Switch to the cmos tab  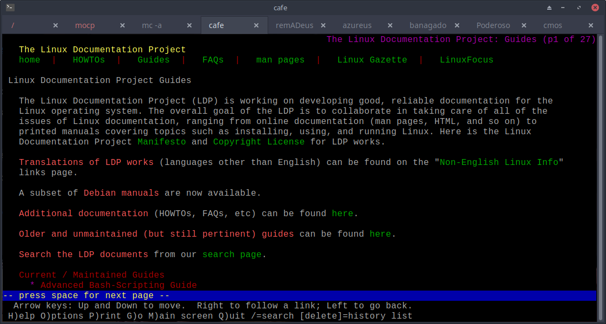tap(569, 25)
